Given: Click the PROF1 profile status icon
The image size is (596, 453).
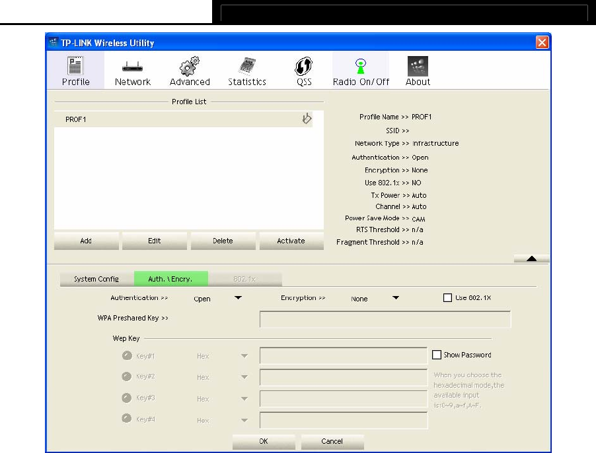Looking at the screenshot, I should [x=307, y=119].
